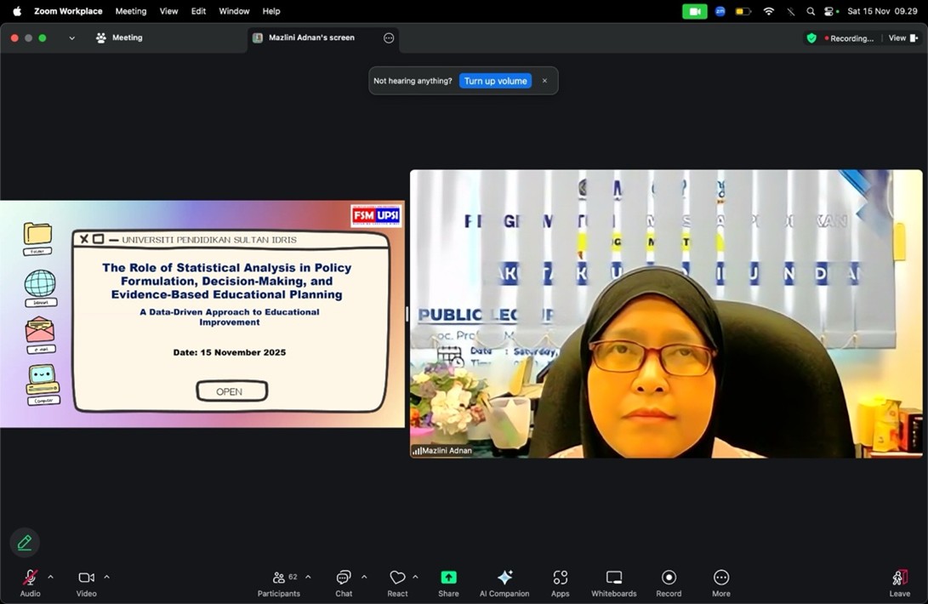Image resolution: width=928 pixels, height=604 pixels.
Task: Open the Participants panel
Action: (279, 583)
